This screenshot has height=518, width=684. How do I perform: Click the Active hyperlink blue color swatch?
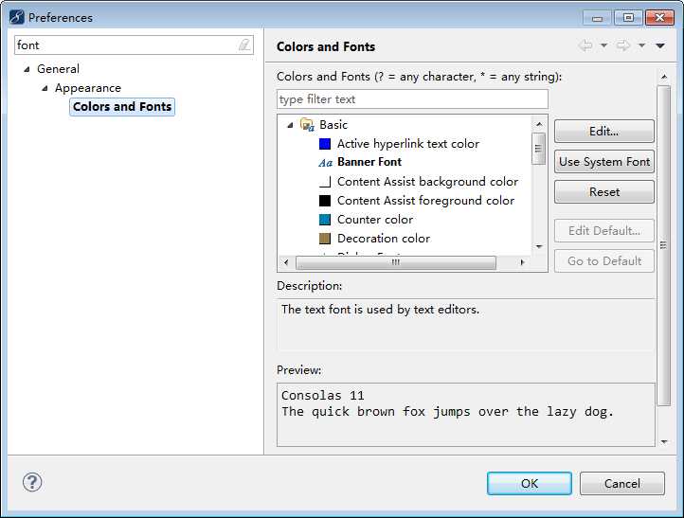click(x=325, y=144)
